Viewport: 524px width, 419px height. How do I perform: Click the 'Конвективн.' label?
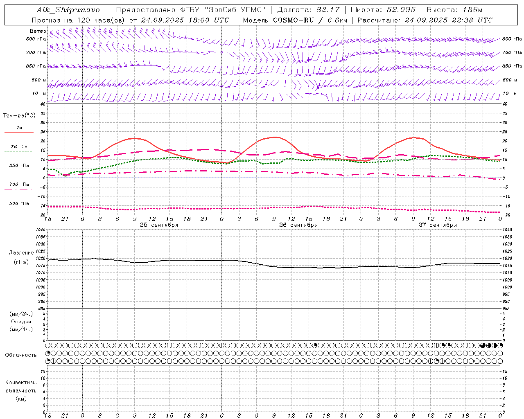click(21, 383)
